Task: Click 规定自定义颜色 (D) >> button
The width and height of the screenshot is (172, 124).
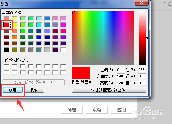Action: (34, 82)
